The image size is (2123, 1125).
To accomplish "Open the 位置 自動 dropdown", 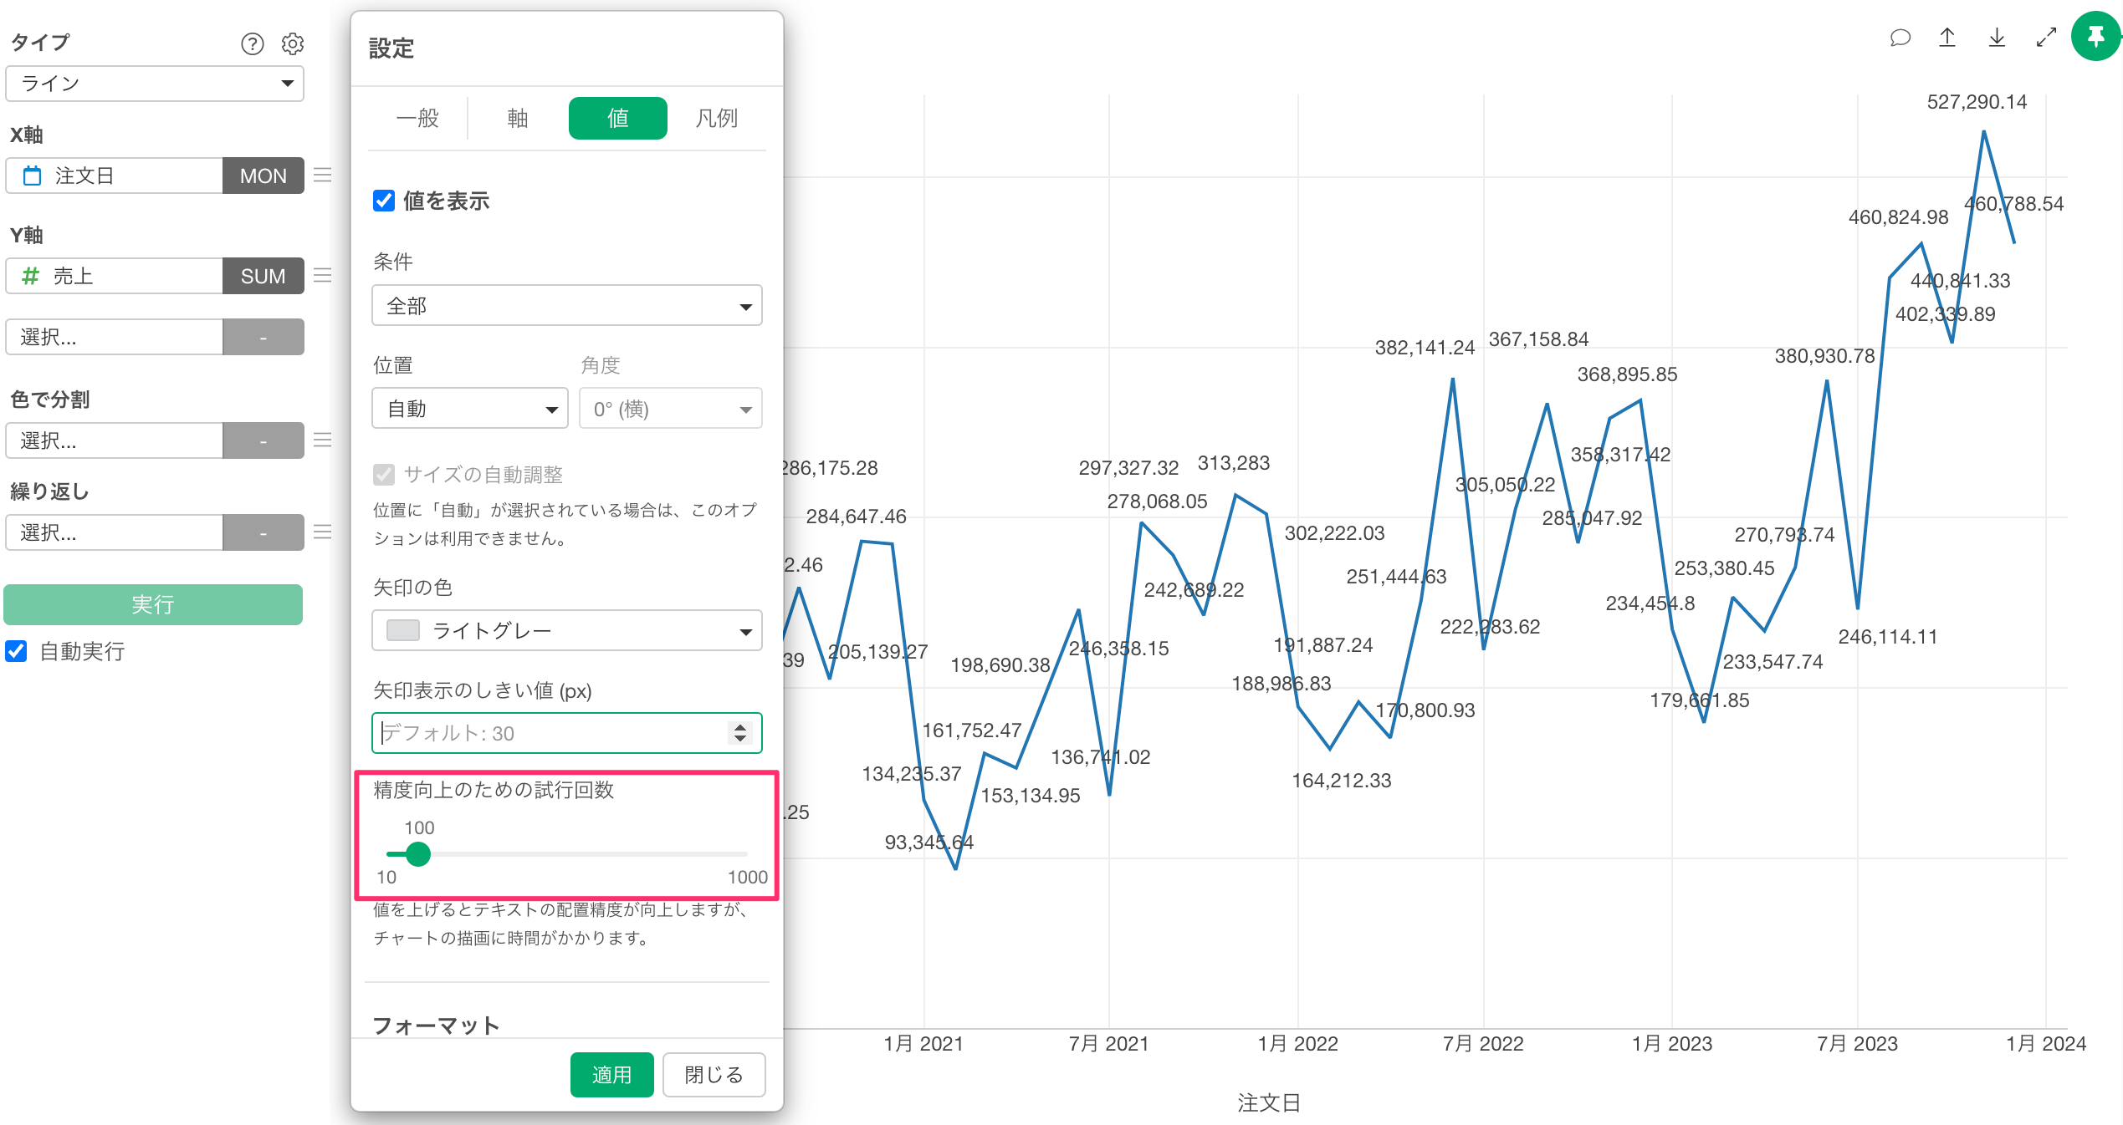I will (469, 409).
